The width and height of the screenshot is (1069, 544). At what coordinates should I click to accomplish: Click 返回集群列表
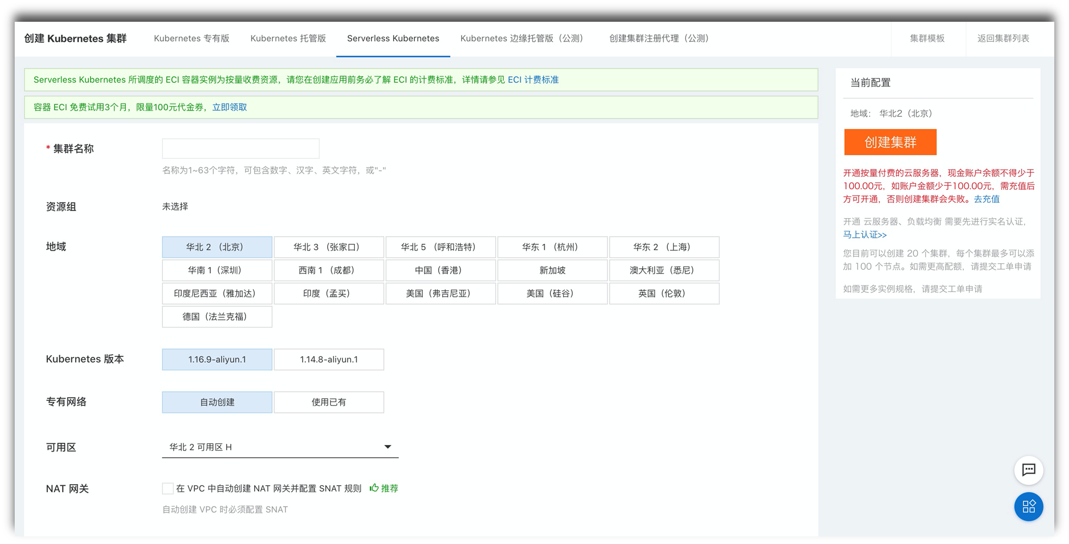coord(1003,39)
